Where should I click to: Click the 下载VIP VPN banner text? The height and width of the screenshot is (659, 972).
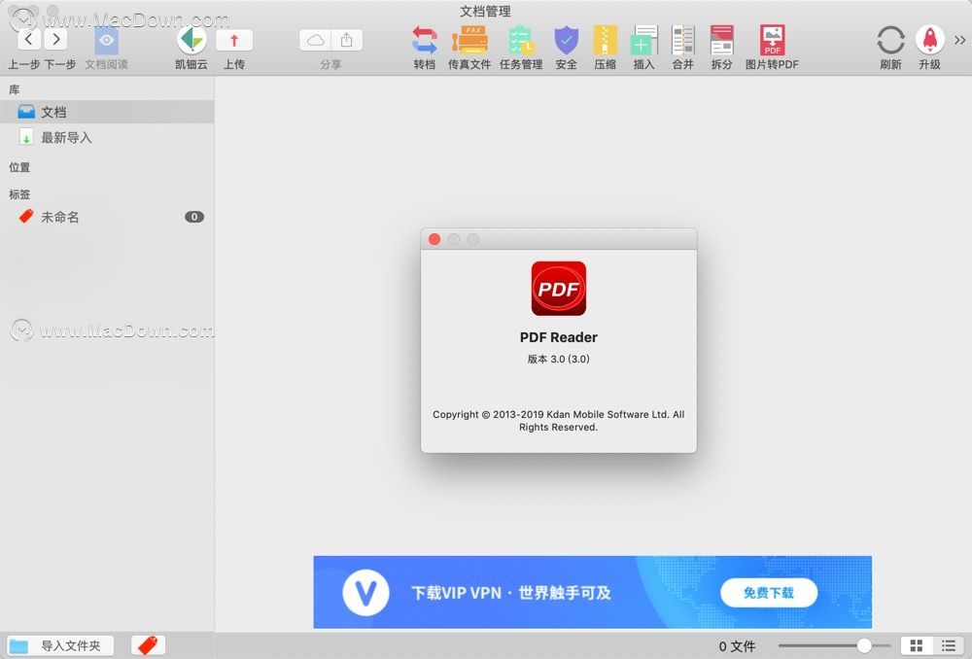(x=511, y=593)
